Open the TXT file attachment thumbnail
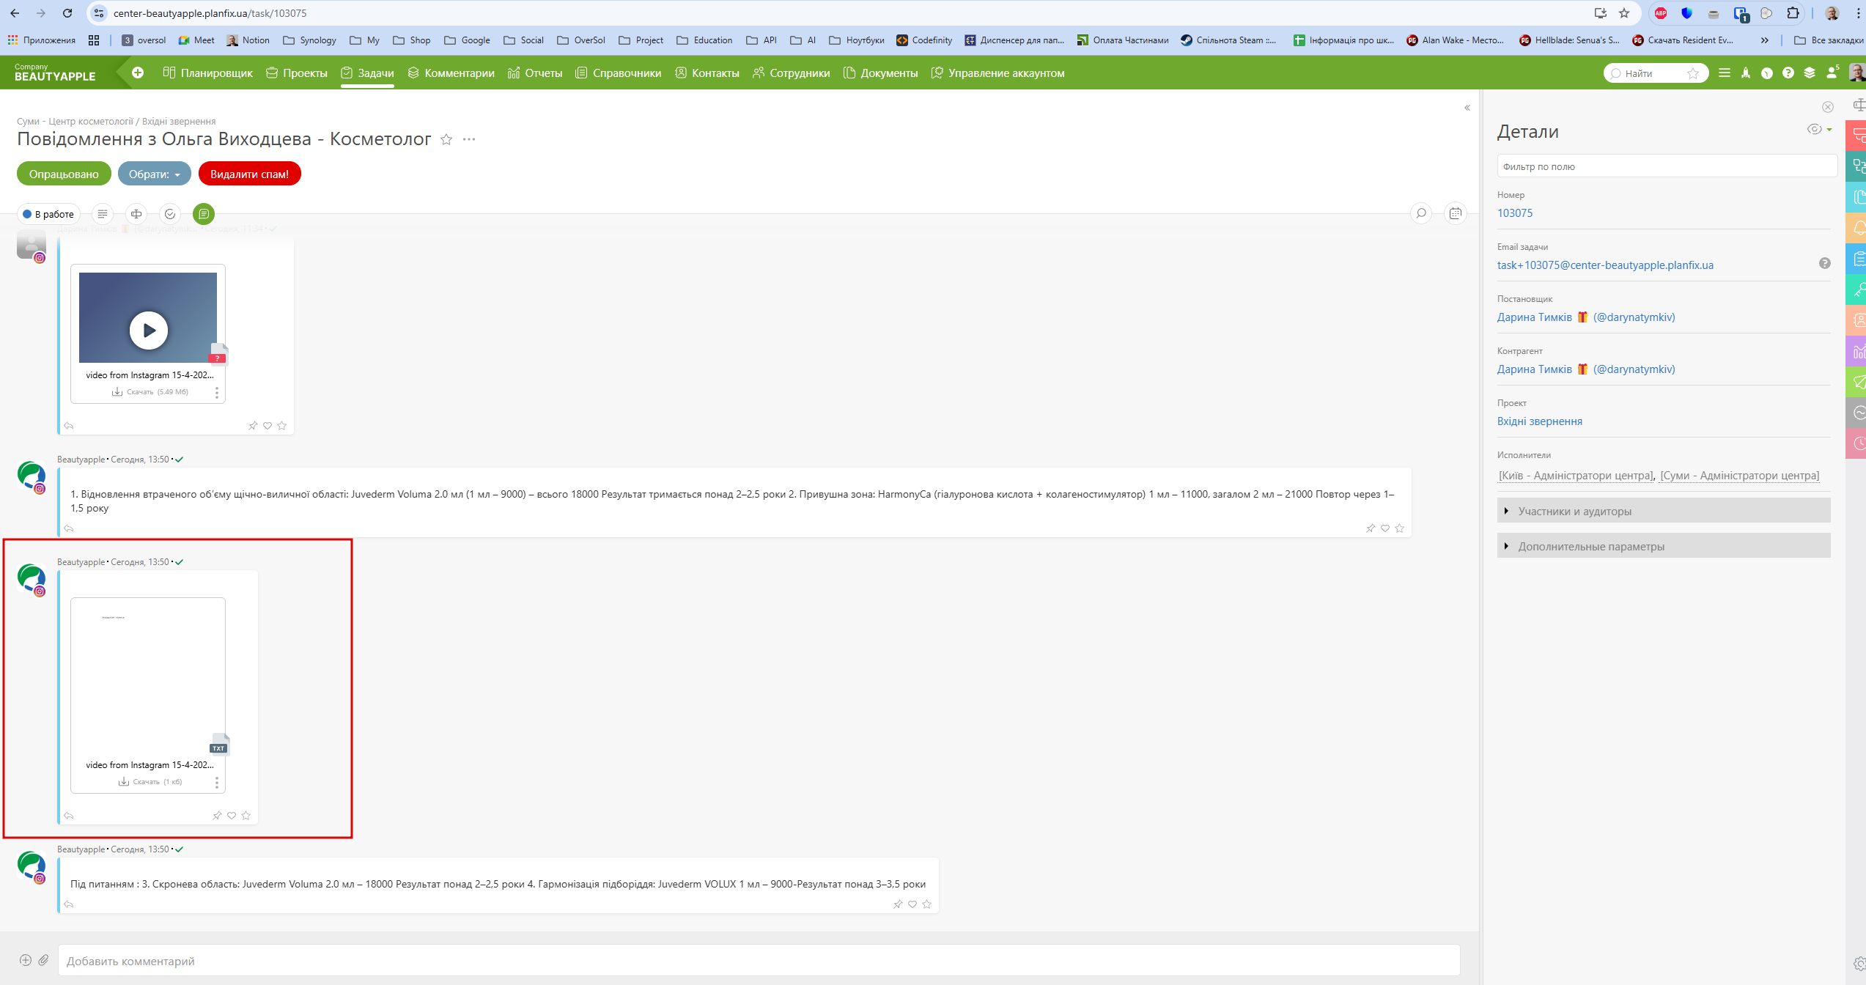The image size is (1866, 985). (x=148, y=674)
